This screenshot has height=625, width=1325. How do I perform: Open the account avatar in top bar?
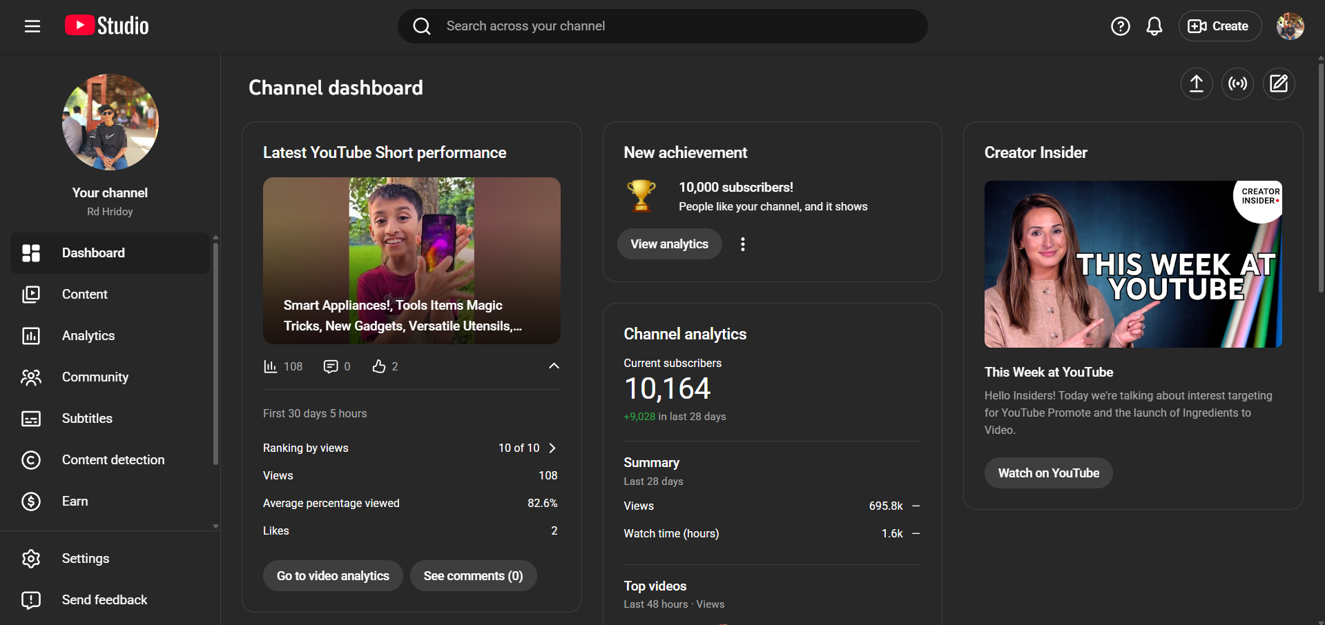(x=1290, y=26)
